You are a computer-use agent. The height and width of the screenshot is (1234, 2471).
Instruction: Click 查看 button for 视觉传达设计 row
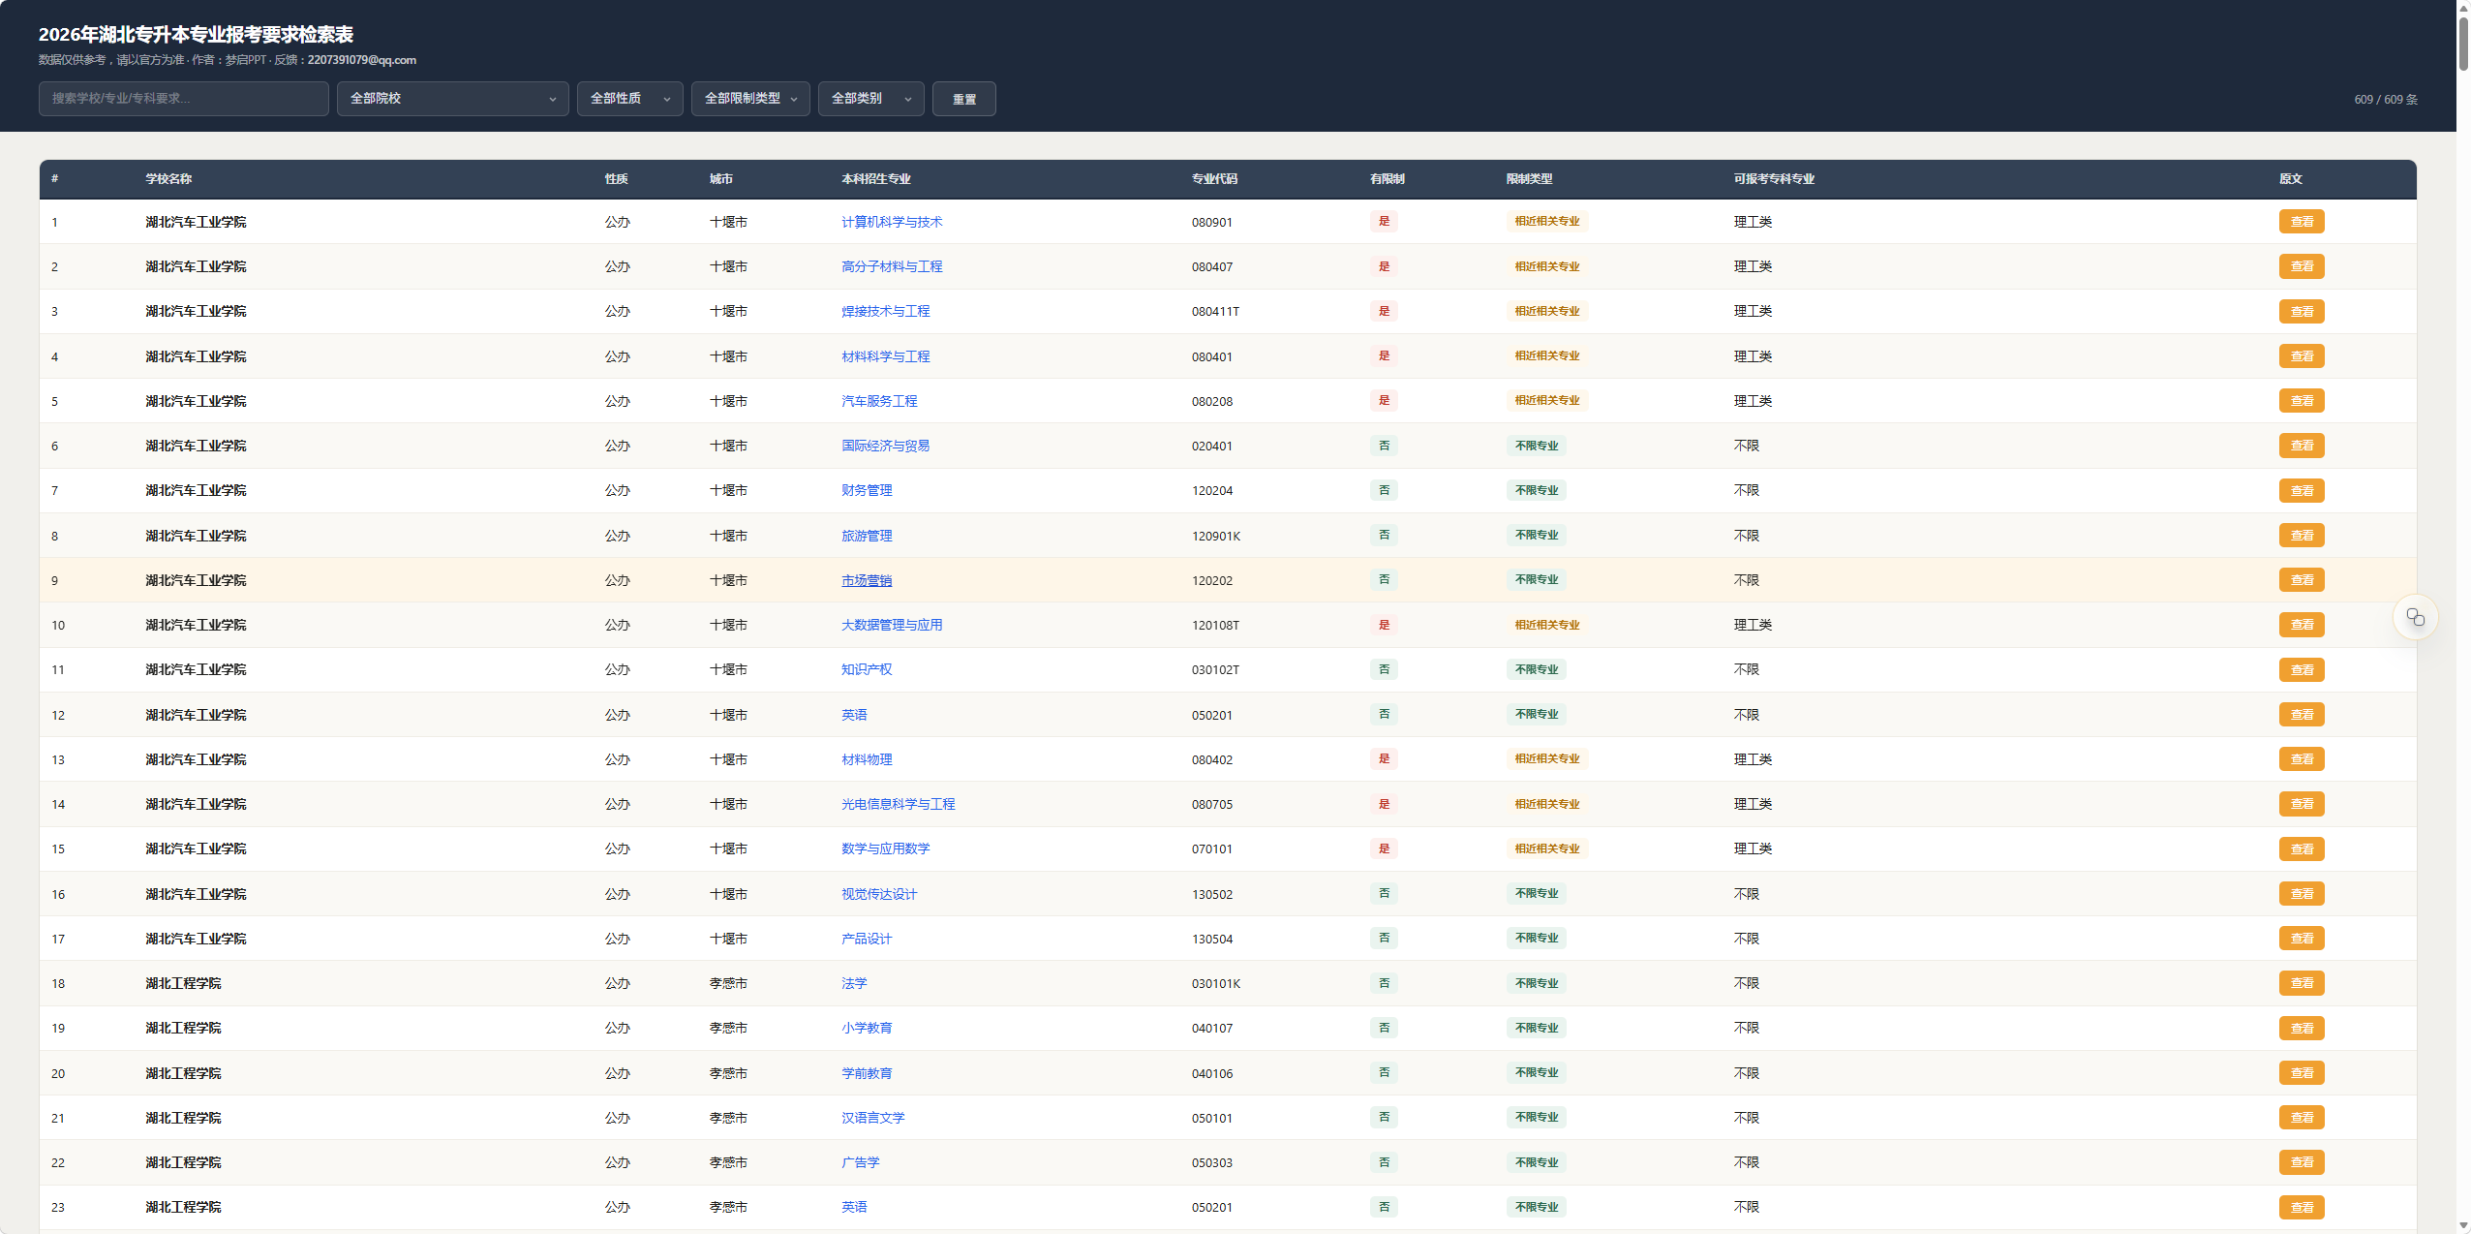(x=2301, y=894)
